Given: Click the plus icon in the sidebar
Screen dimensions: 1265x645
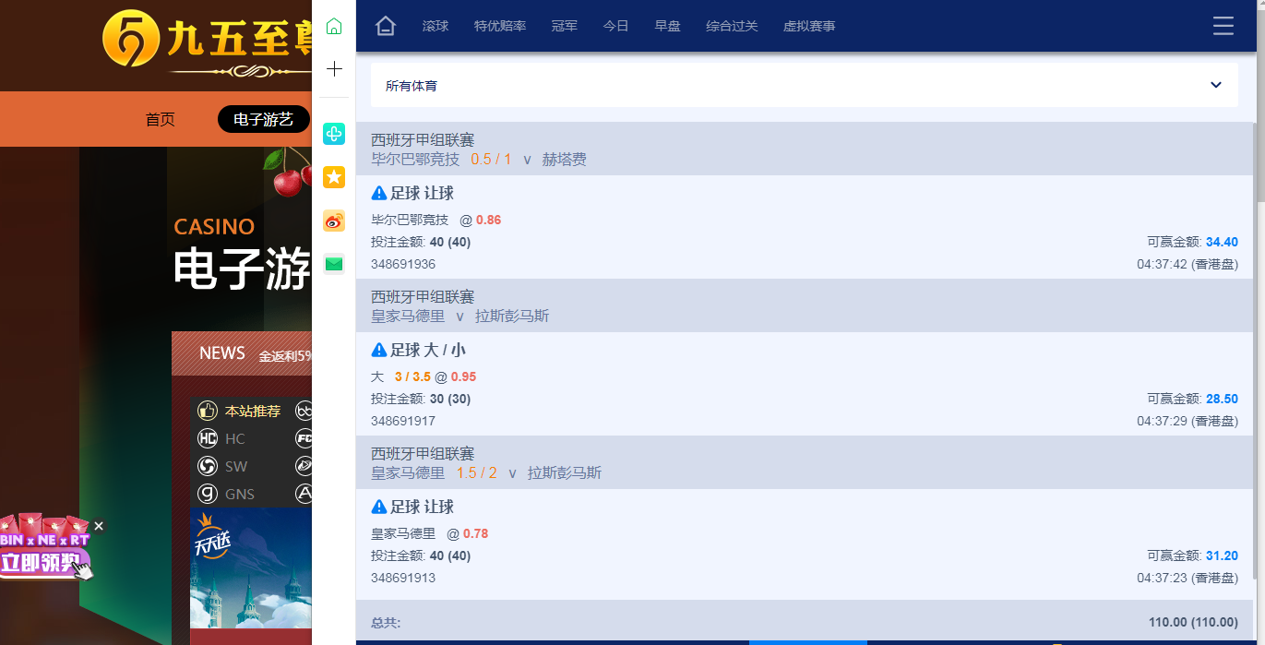Looking at the screenshot, I should [334, 69].
